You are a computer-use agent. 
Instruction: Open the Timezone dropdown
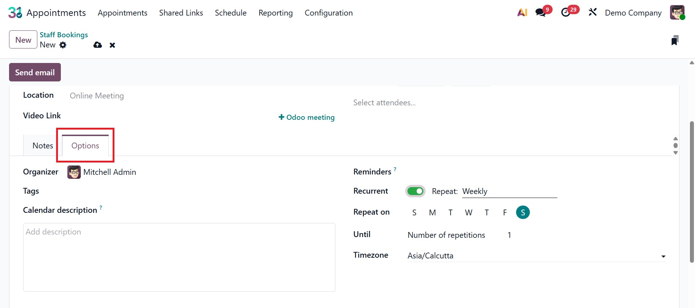(536, 256)
